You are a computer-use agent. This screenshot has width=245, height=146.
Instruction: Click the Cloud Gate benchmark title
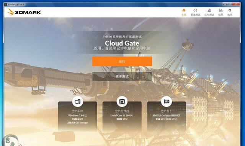(122, 43)
